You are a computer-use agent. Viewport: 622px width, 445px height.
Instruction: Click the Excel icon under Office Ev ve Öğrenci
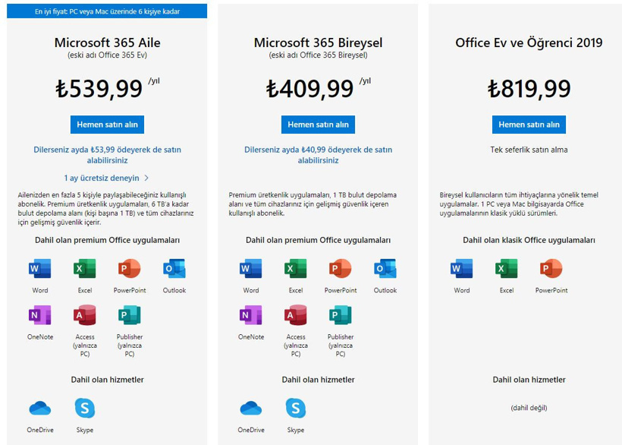point(506,270)
